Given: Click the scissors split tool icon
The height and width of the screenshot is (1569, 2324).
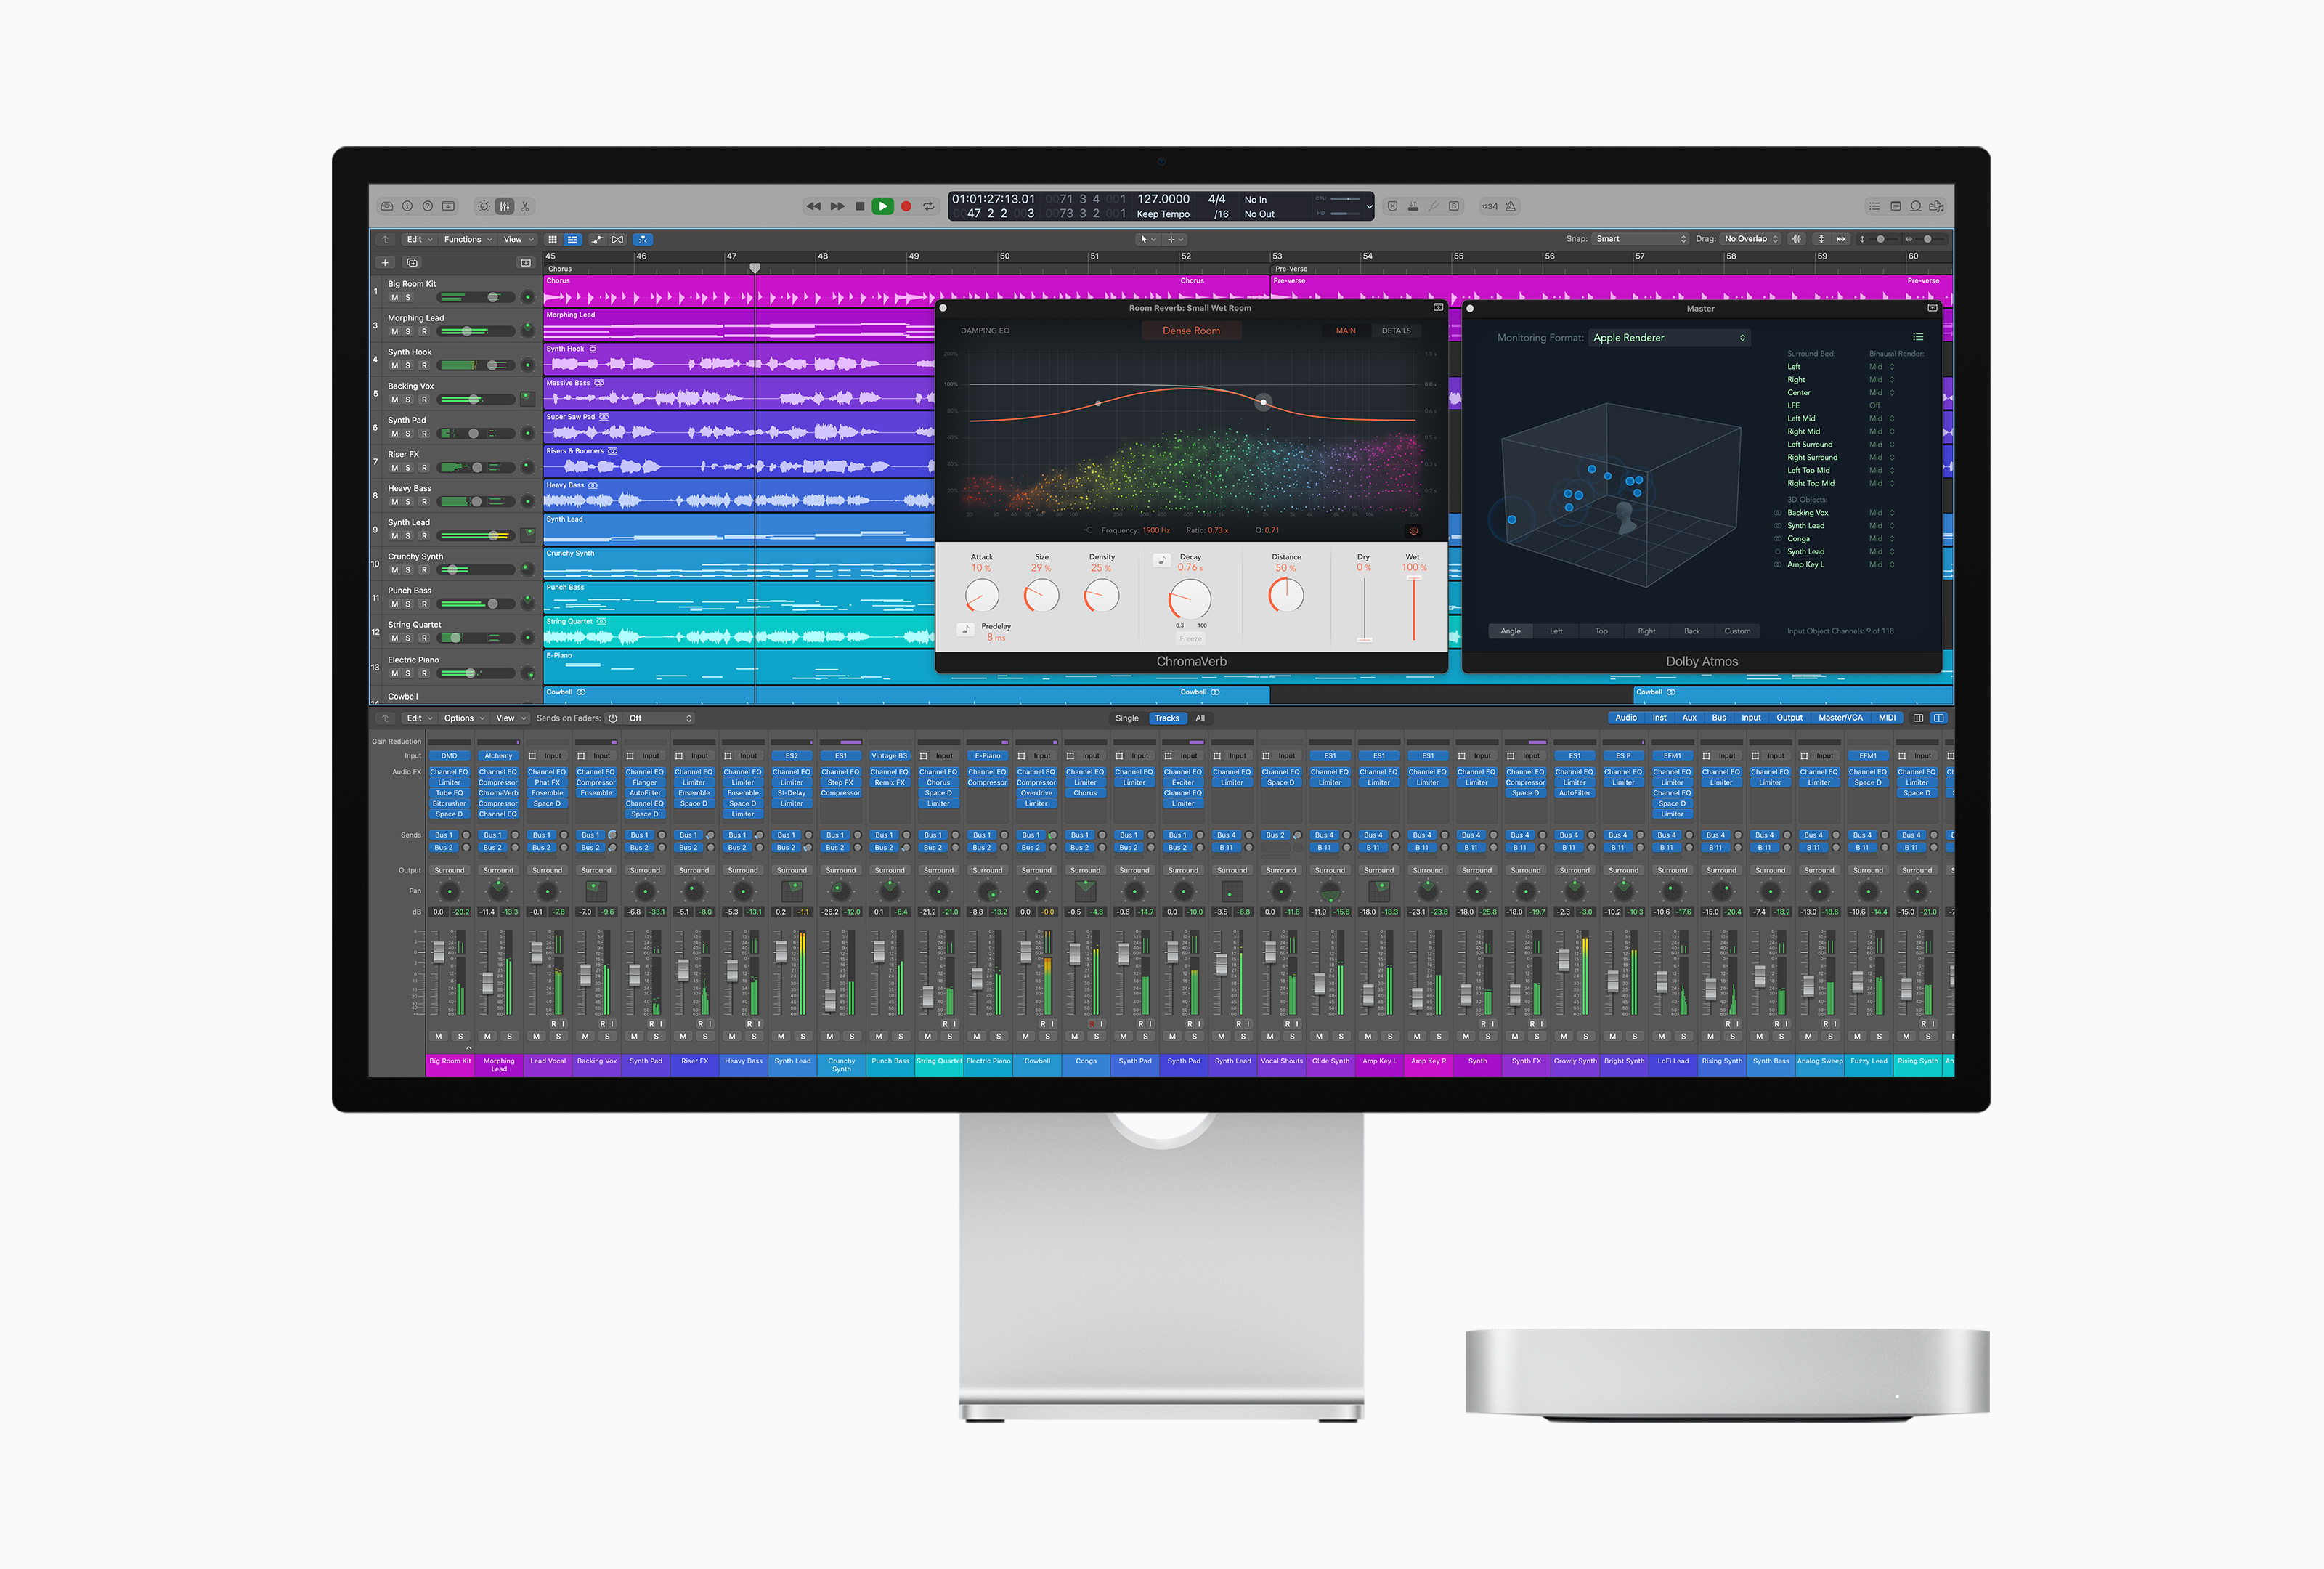Looking at the screenshot, I should (526, 207).
